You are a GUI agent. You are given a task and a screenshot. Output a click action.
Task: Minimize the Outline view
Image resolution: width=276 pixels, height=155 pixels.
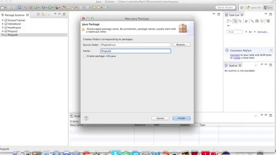266,65
